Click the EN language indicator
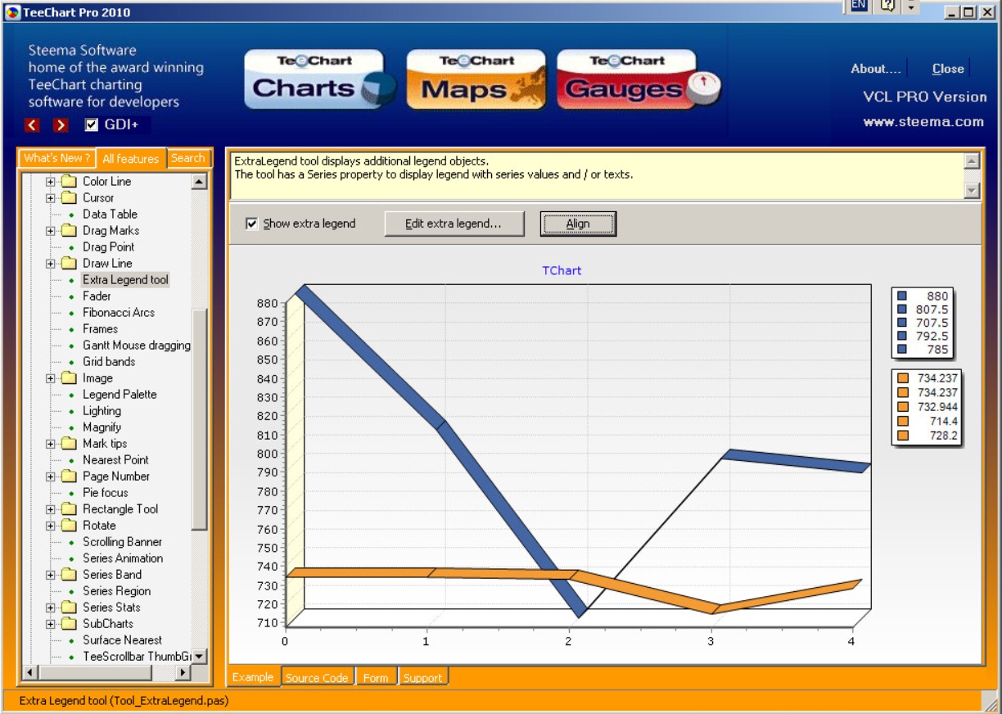1002x714 pixels. (x=858, y=5)
